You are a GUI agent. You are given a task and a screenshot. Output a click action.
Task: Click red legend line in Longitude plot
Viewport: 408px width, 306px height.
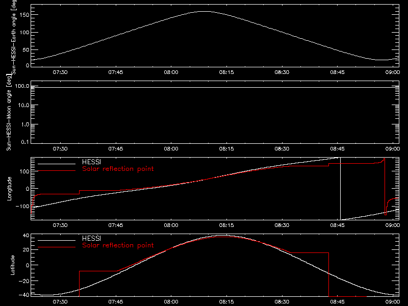point(57,171)
